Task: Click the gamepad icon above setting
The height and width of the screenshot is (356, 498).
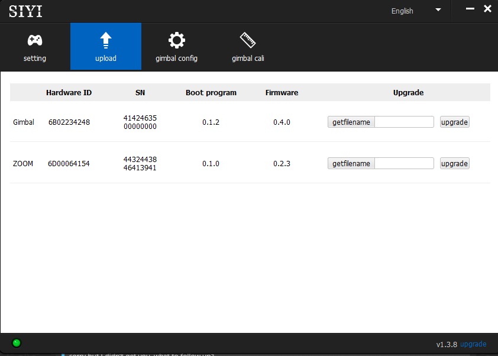Action: point(35,40)
